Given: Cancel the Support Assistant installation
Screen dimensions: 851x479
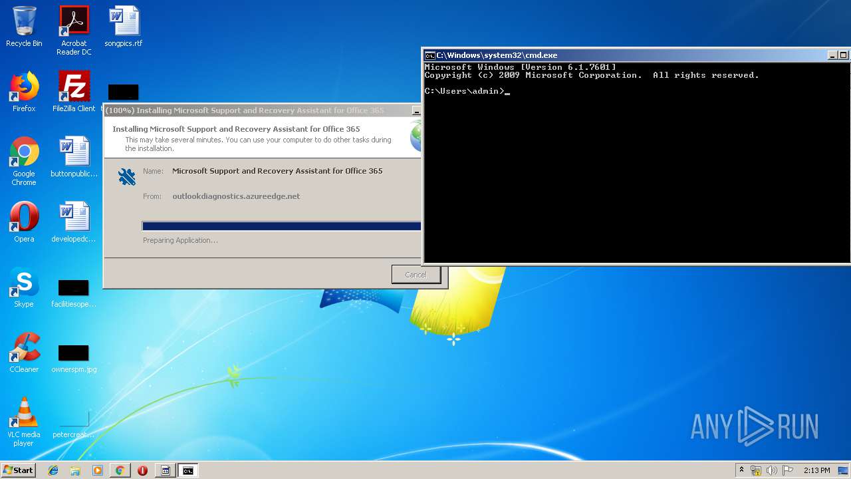Looking at the screenshot, I should click(x=416, y=275).
